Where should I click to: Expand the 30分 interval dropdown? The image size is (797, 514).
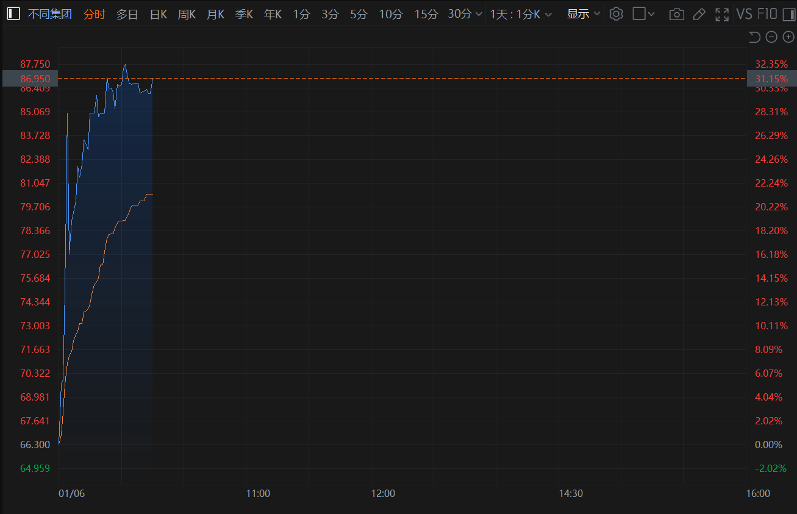pyautogui.click(x=465, y=14)
